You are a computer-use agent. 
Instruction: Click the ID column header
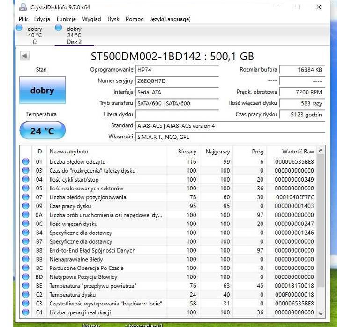39,152
